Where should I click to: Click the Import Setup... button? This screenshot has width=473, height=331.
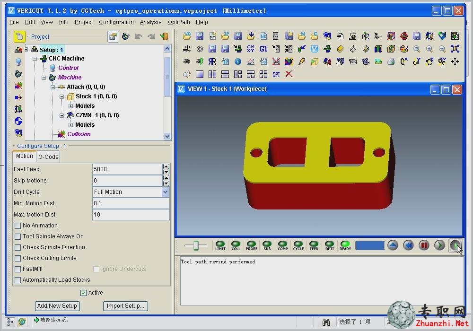(x=125, y=306)
